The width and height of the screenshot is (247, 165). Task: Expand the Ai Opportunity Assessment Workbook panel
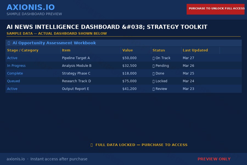coord(54,43)
